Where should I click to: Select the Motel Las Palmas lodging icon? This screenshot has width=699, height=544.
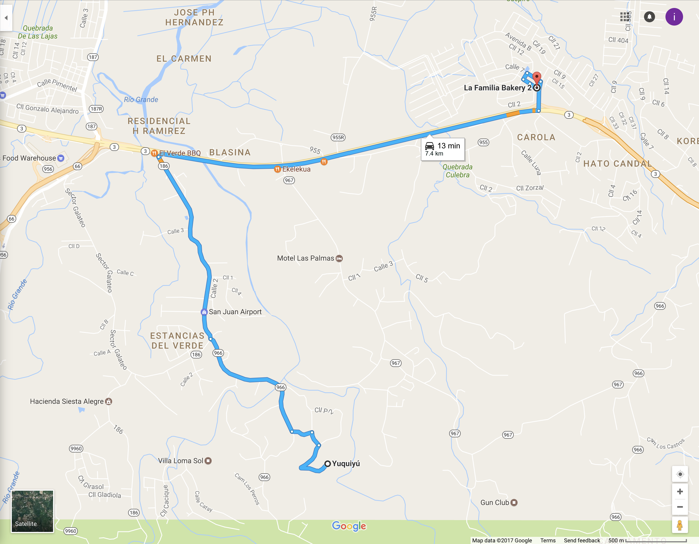click(339, 258)
